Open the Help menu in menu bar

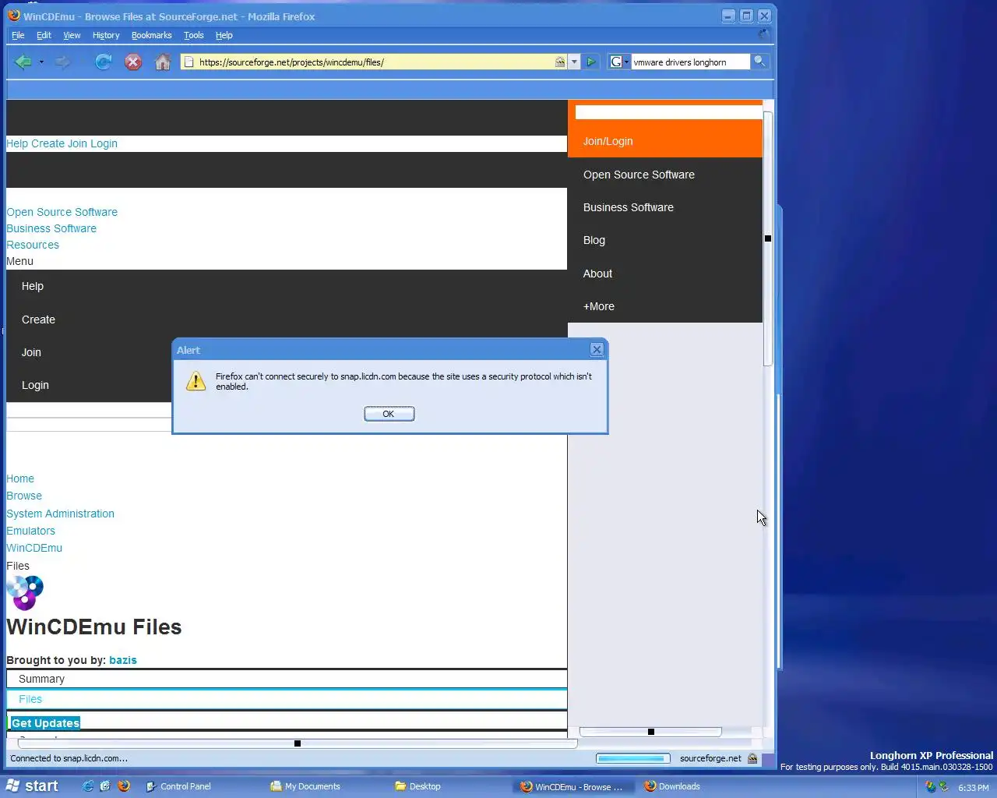[224, 35]
